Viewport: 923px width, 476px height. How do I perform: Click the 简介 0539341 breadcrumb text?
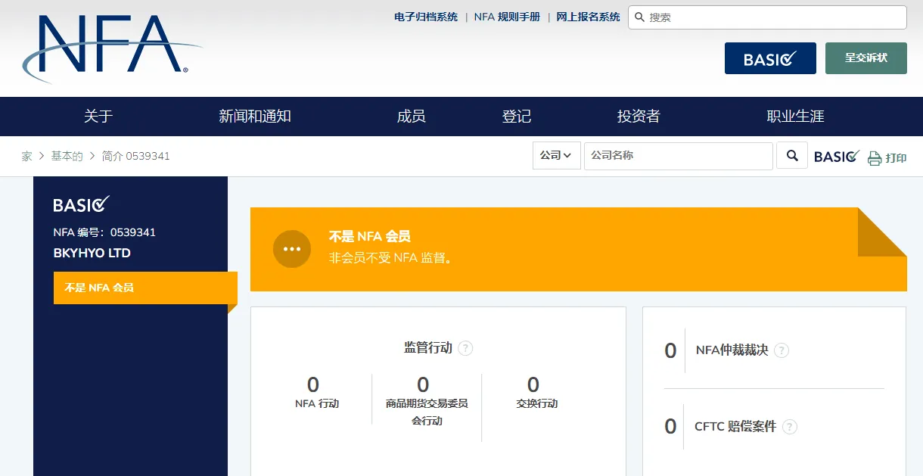pos(136,156)
